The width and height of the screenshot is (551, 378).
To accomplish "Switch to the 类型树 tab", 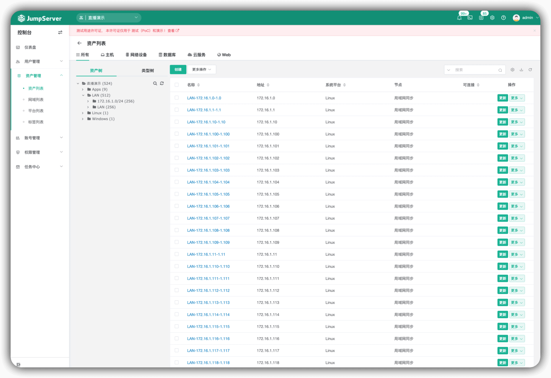I will tap(148, 70).
